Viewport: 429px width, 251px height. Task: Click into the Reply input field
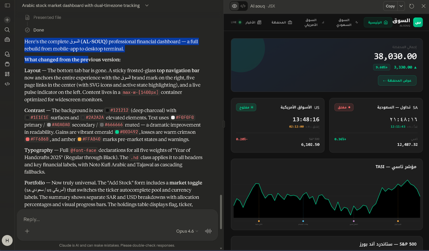pyautogui.click(x=117, y=219)
